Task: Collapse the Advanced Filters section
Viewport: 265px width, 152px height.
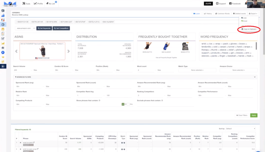Action: click(x=255, y=77)
